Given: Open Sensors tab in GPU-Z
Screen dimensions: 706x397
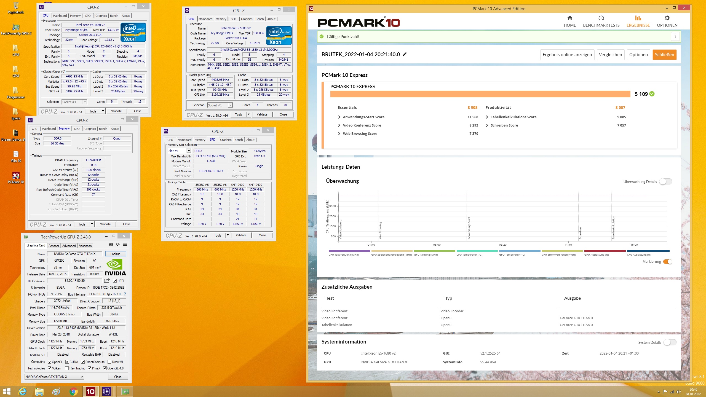Looking at the screenshot, I should point(54,246).
